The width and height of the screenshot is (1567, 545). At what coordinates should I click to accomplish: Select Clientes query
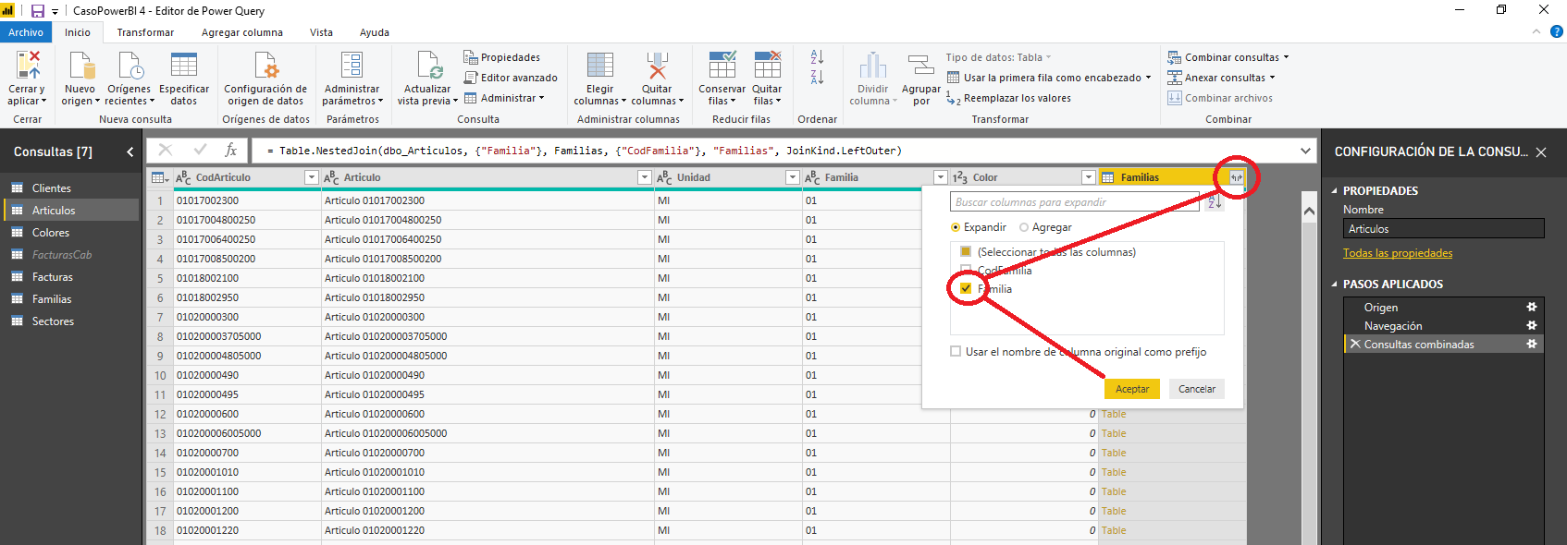(x=69, y=188)
